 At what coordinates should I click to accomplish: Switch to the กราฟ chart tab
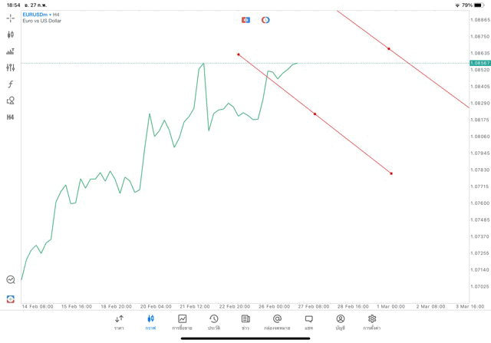[x=150, y=322]
